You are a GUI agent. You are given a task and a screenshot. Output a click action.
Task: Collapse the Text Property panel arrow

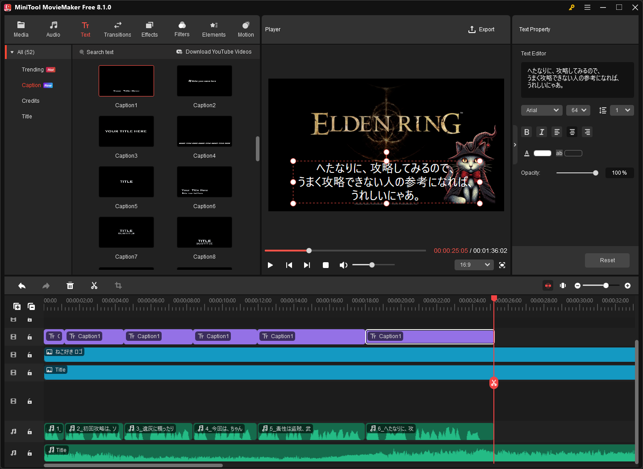tap(515, 145)
